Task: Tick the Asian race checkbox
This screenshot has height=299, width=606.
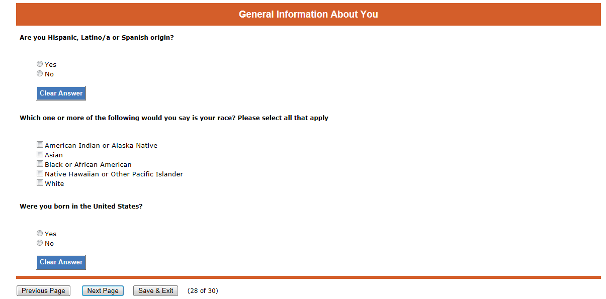Action: pos(40,155)
